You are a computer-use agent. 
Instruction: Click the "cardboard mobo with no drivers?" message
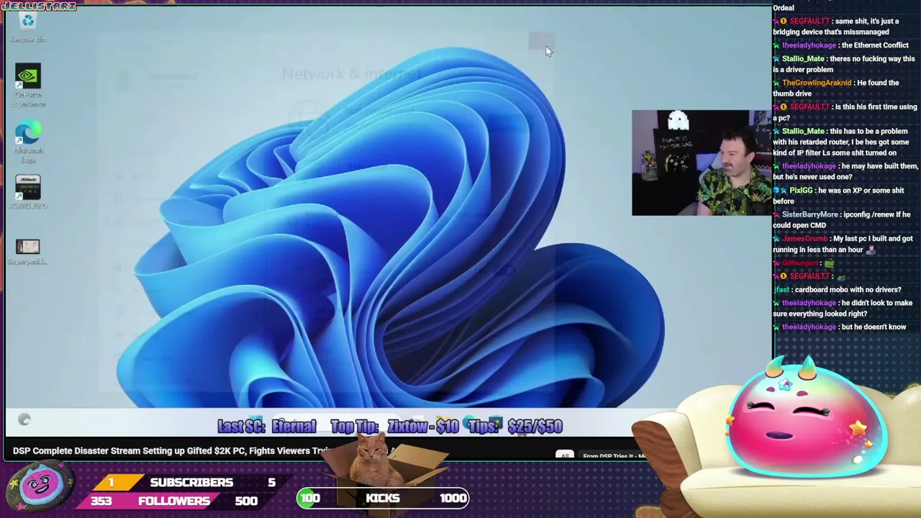848,290
